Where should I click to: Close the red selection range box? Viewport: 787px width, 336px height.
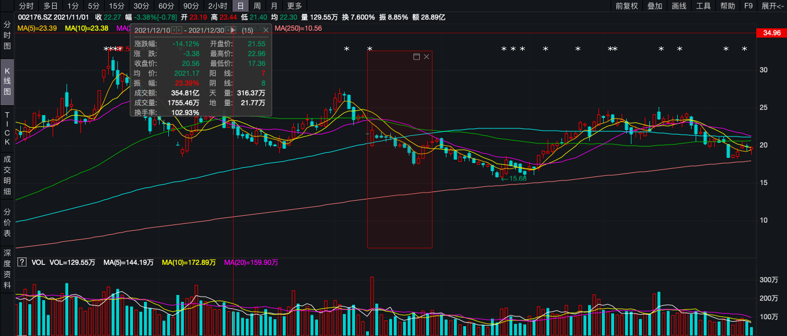point(427,57)
